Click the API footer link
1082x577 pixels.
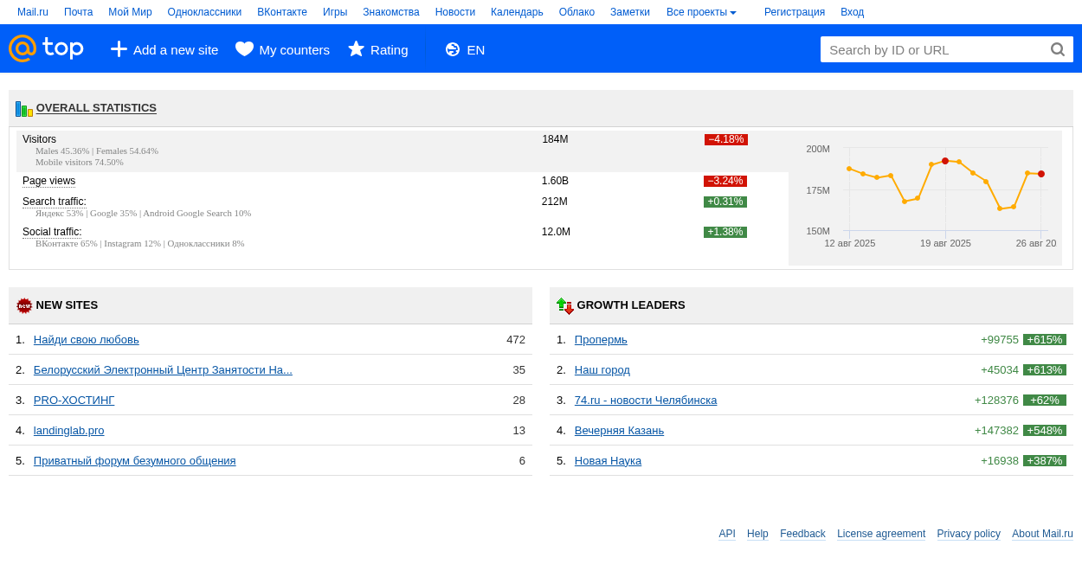tap(727, 534)
